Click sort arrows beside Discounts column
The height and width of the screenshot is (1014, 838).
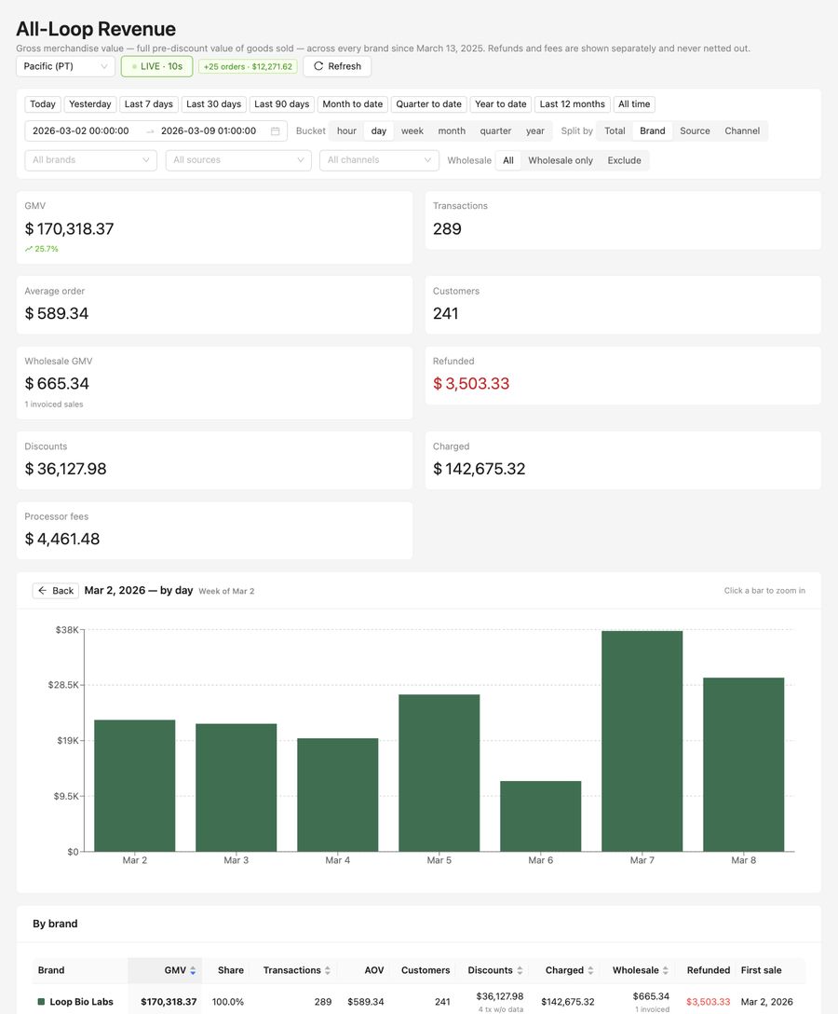pyautogui.click(x=520, y=971)
